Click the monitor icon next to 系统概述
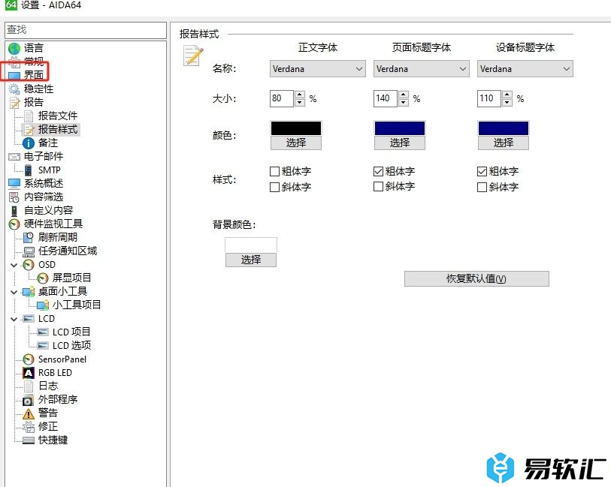 click(14, 184)
